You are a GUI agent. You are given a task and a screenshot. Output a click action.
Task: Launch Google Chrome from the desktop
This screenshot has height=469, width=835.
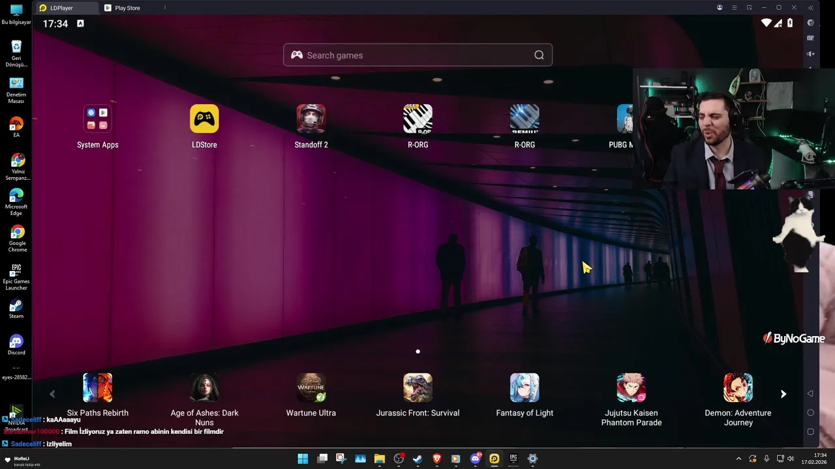17,238
